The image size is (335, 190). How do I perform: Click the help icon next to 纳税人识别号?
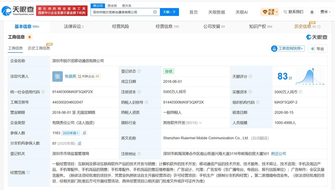point(146,102)
